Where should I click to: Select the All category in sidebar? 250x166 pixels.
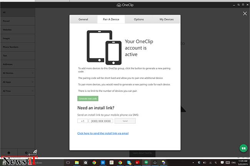click(x=18, y=12)
